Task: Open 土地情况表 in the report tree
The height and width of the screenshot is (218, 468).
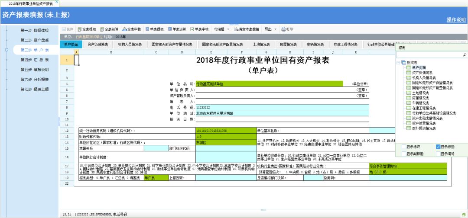Action: click(x=420, y=93)
